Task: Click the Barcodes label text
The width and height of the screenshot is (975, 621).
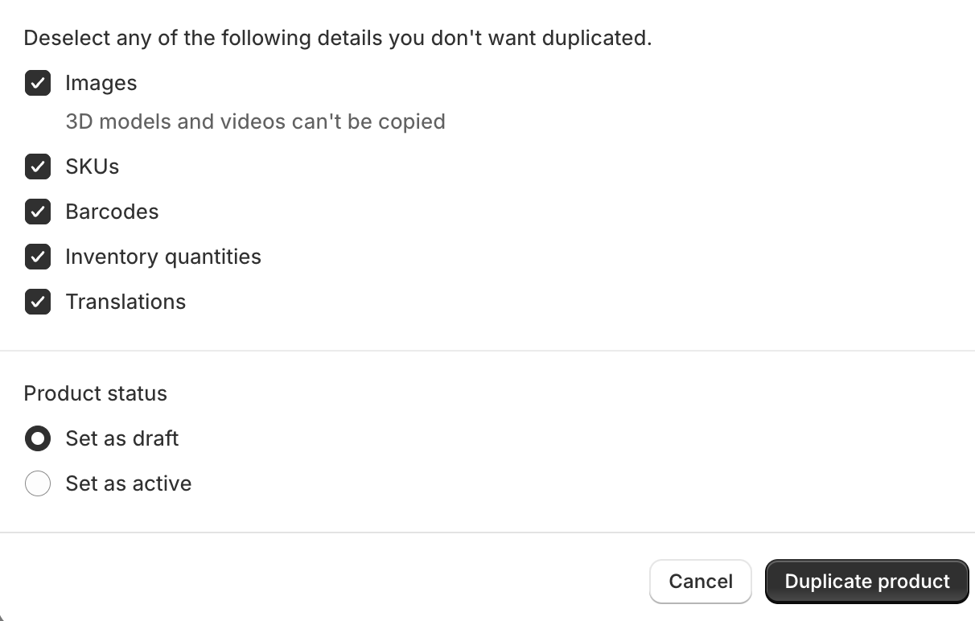Action: click(112, 212)
